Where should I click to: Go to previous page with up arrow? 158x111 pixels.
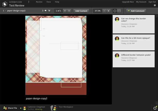coord(65,11)
